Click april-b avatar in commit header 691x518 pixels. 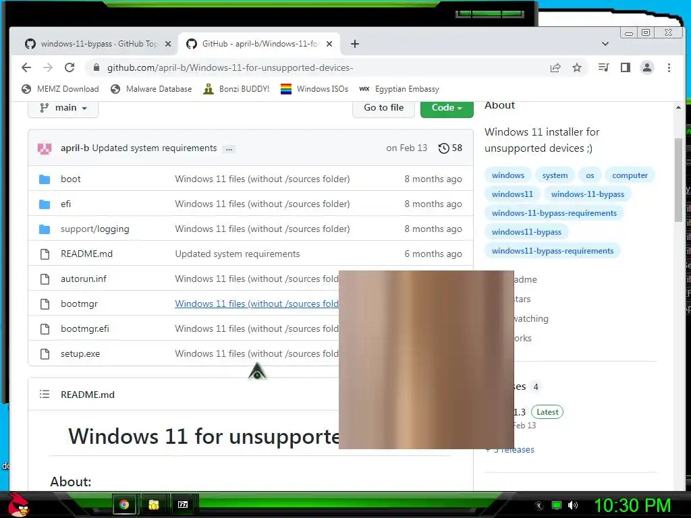[x=45, y=148]
